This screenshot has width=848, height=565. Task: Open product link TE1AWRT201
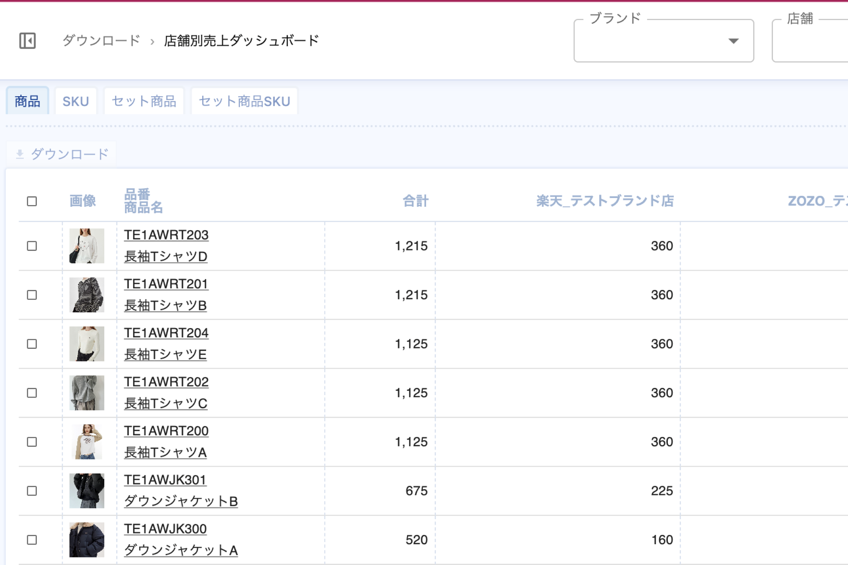[x=166, y=284]
